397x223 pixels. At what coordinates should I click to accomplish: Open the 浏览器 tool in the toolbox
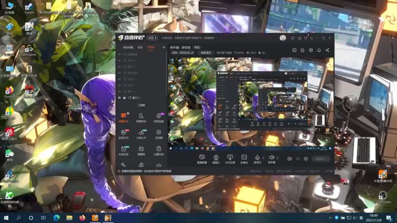(159, 134)
